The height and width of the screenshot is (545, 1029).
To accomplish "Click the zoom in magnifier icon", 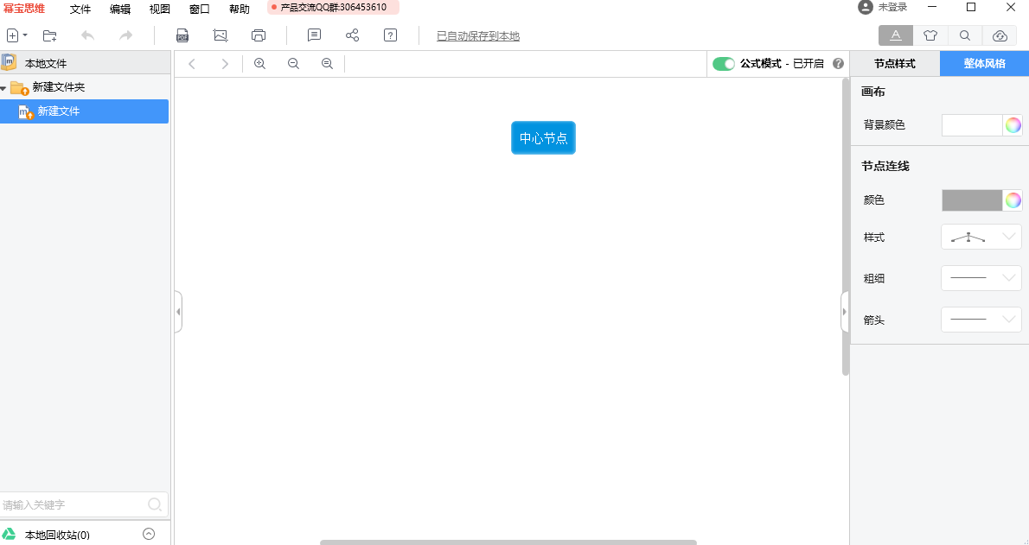I will (259, 64).
